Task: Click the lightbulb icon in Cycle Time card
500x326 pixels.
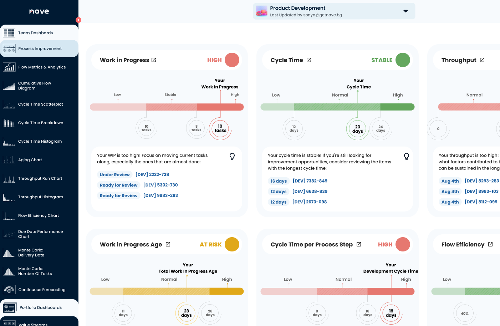Action: 406,156
